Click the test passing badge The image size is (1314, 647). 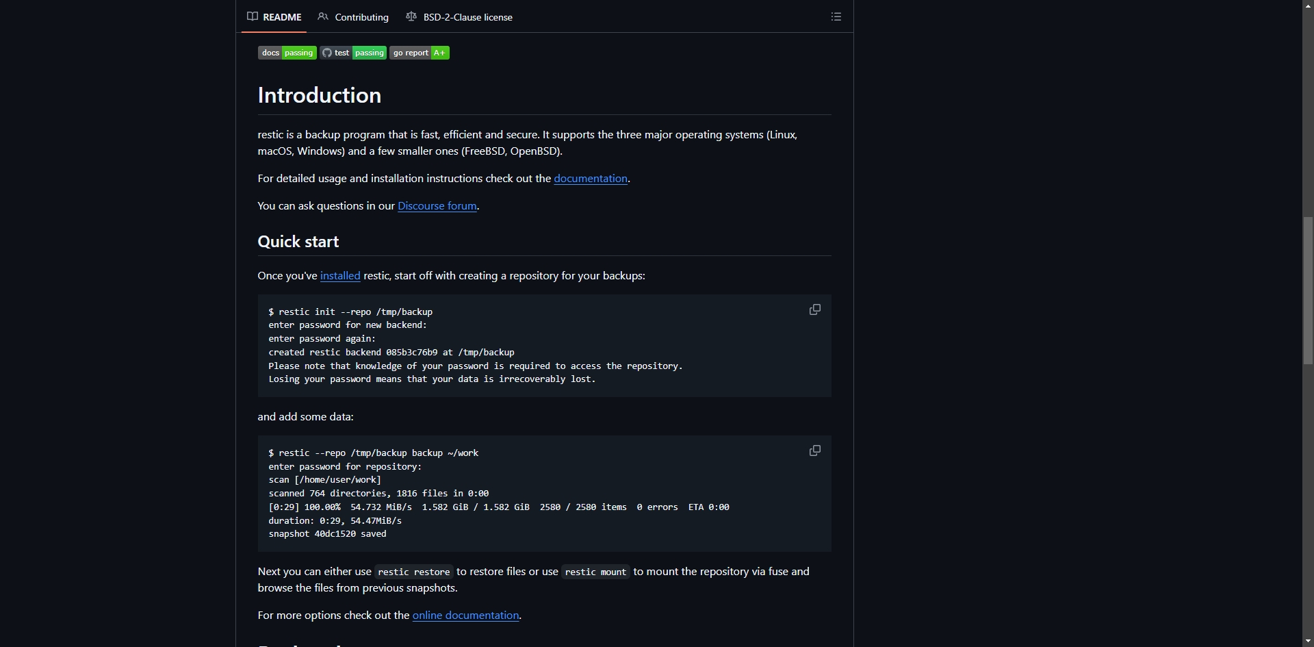click(353, 53)
